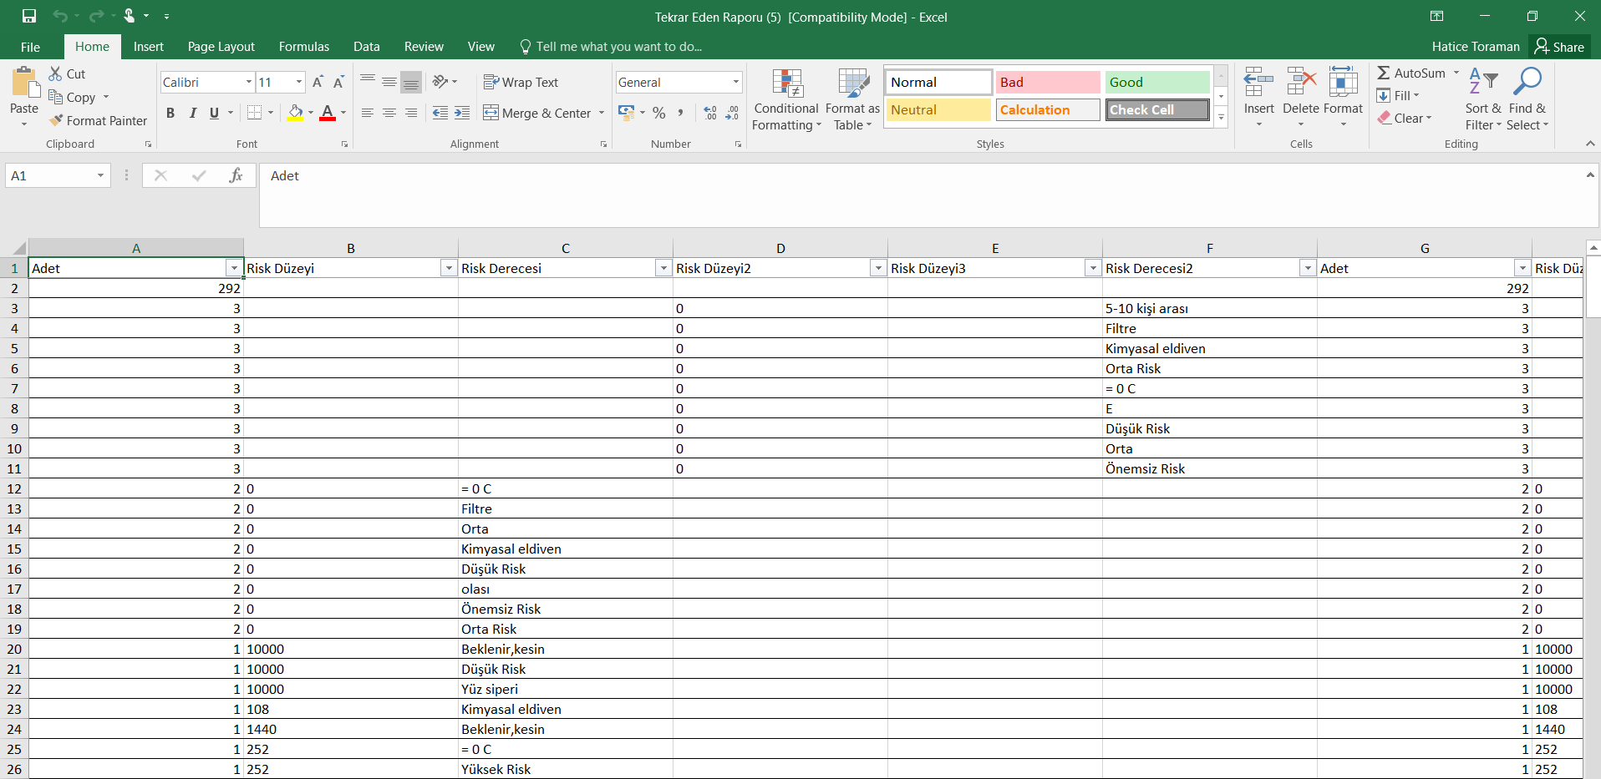The image size is (1601, 779).
Task: Click the Format Painter brush icon
Action: [56, 120]
